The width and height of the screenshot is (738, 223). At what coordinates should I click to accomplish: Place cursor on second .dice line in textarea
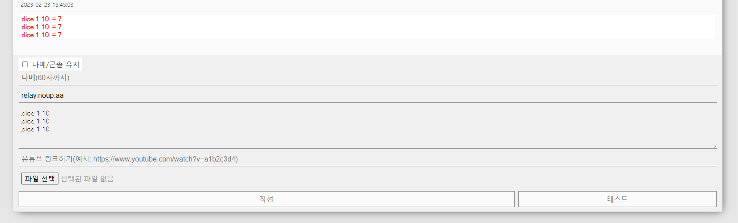36,121
